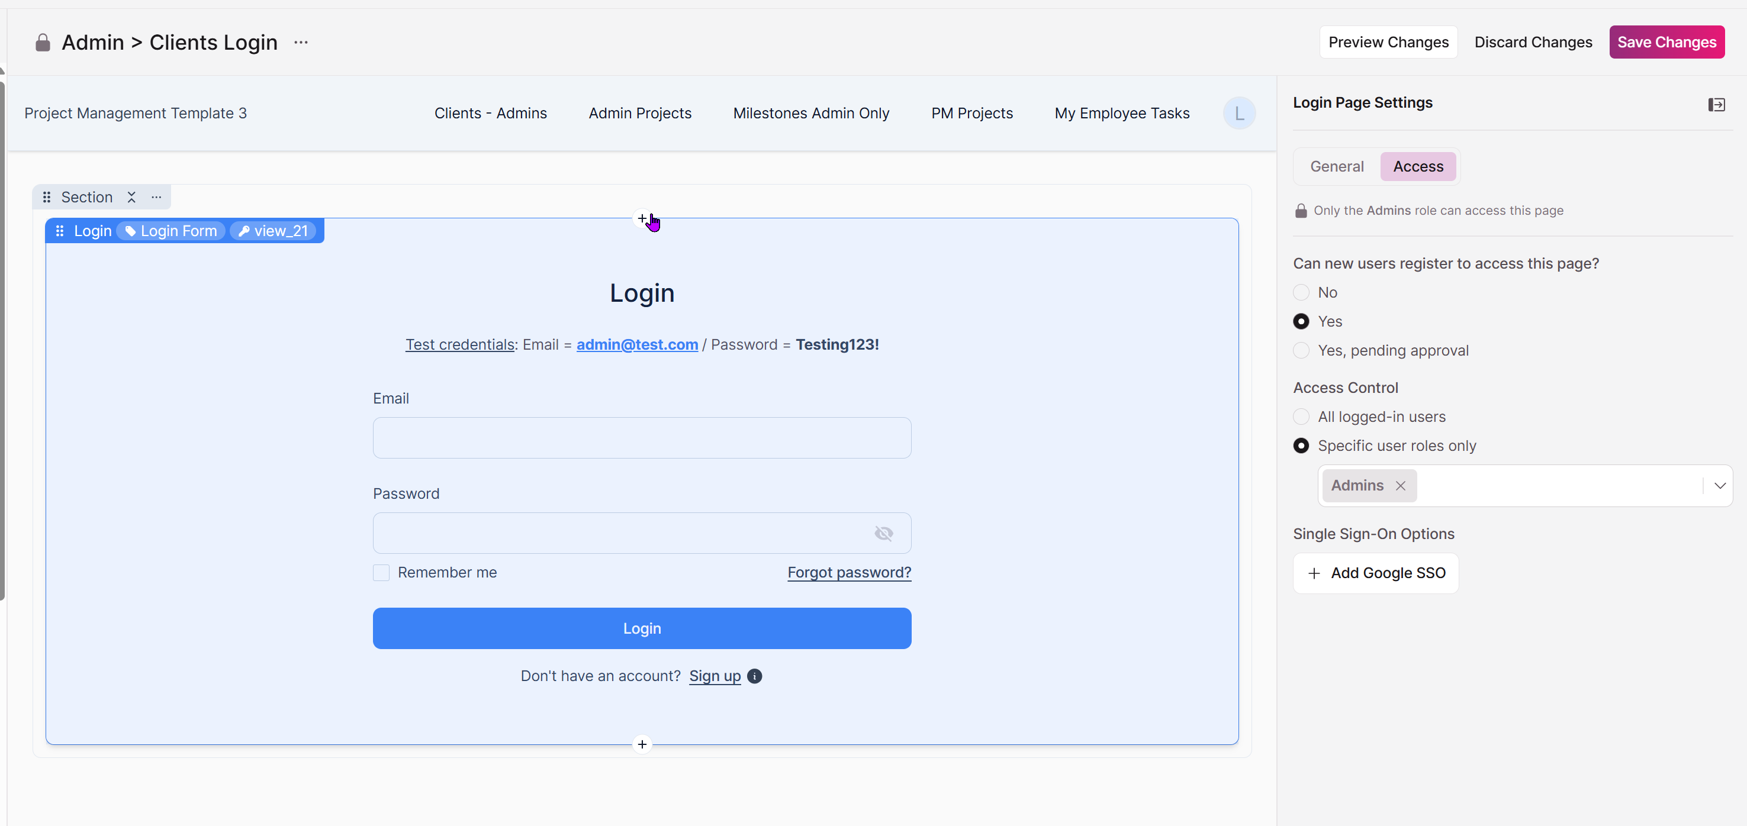Open My Employee Tasks menu item
This screenshot has height=826, width=1747.
click(1122, 113)
